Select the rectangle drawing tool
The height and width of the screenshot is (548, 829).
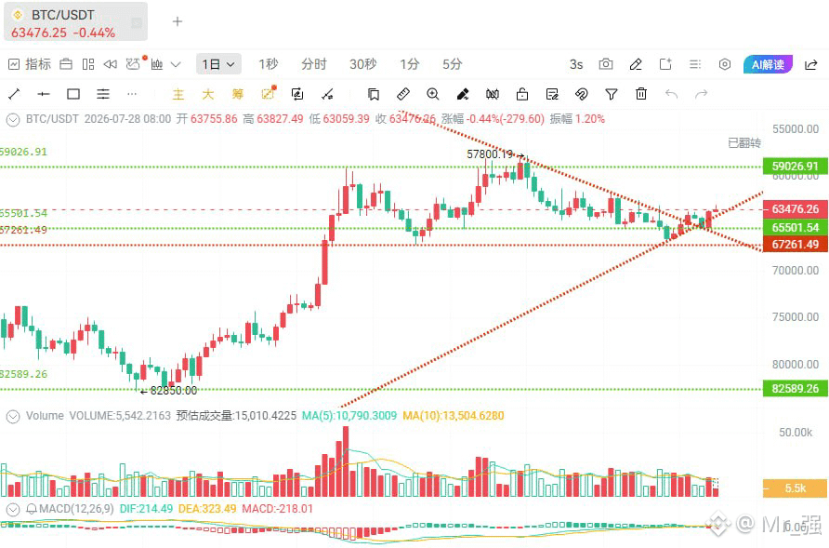click(x=73, y=94)
